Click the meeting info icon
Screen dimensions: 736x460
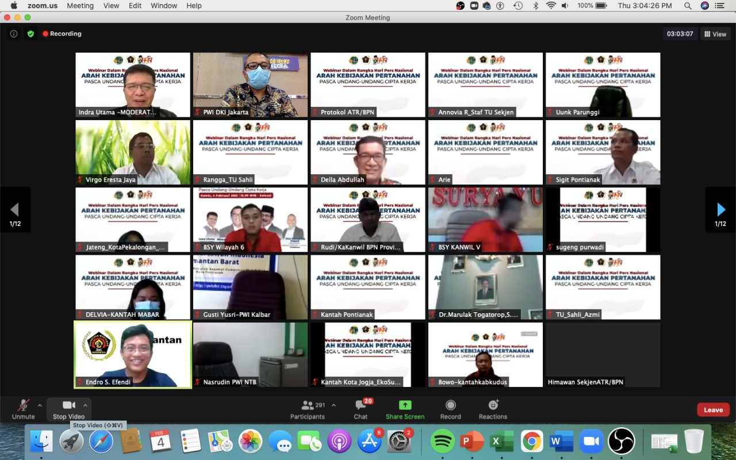click(14, 34)
